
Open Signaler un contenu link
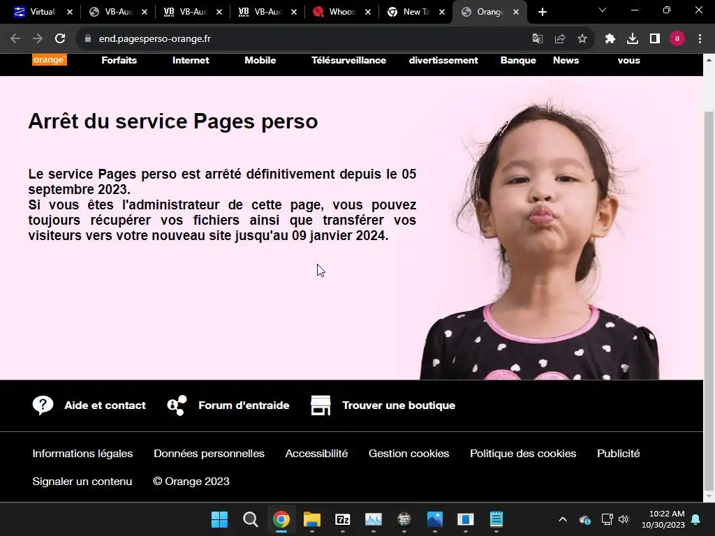(82, 482)
